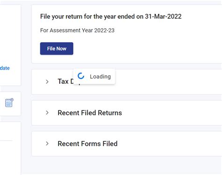The image size is (222, 175).
Task: Expand Recent Filed Returns chevron arrow
Action: coord(47,113)
